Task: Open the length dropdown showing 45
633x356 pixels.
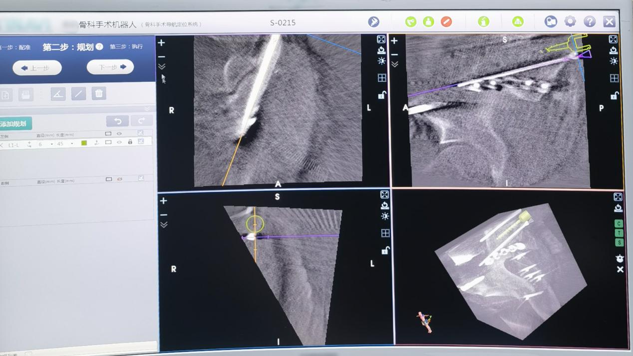Action: click(72, 144)
